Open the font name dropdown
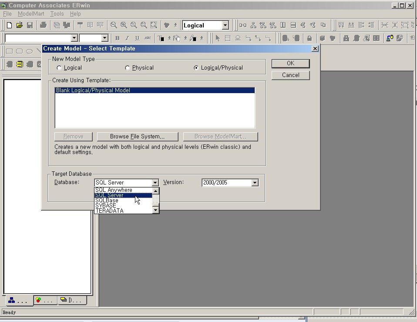Screen dimensions: 417x322 [x=74, y=38]
